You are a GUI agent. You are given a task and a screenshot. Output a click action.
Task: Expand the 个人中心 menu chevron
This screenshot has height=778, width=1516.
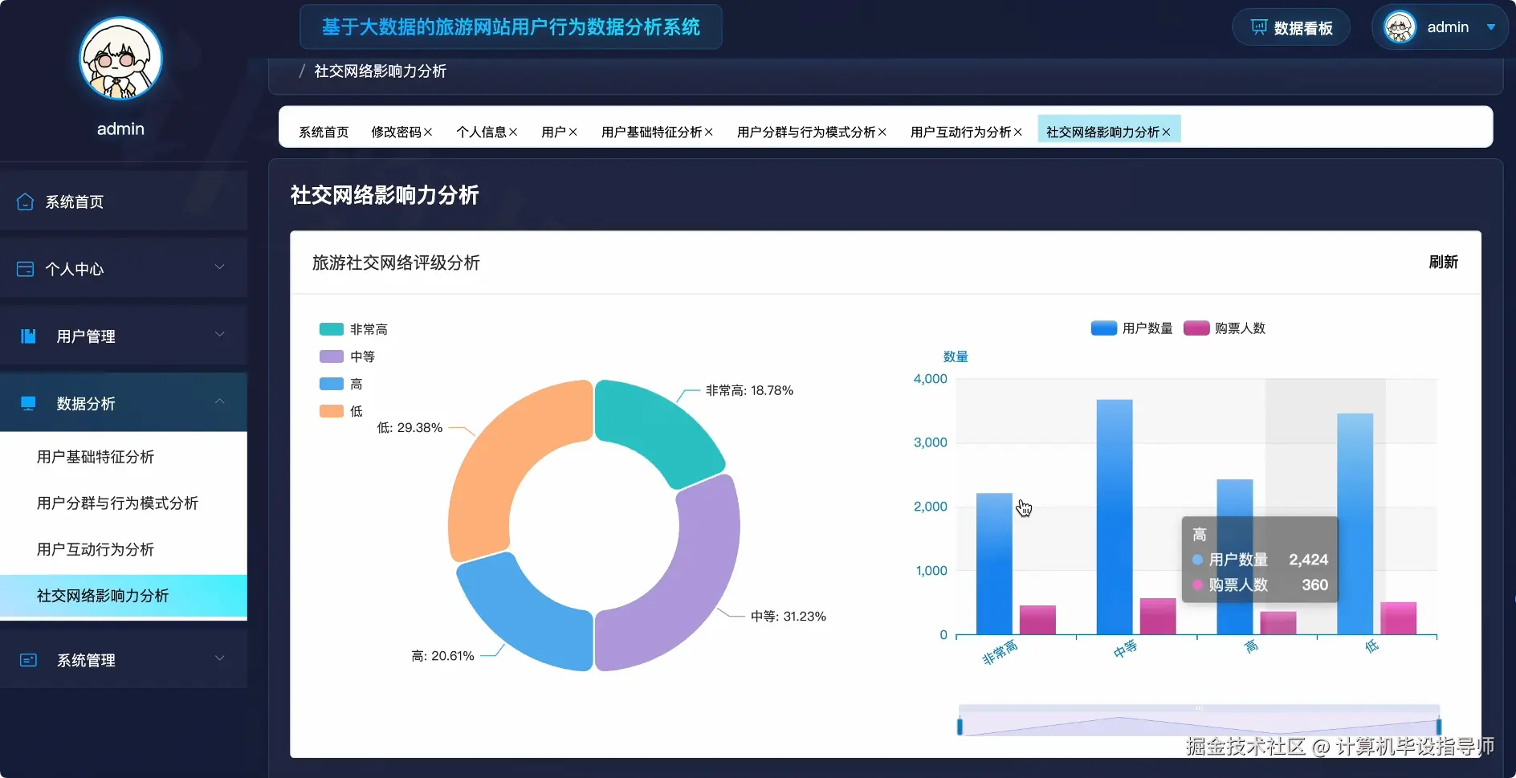(x=219, y=267)
